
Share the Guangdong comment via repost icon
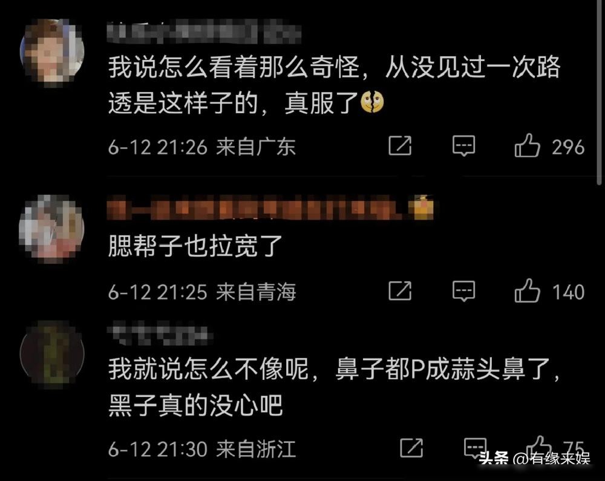click(x=400, y=145)
